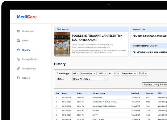
Task: Click the Clinic Details panel header
Action: pos(91,29)
